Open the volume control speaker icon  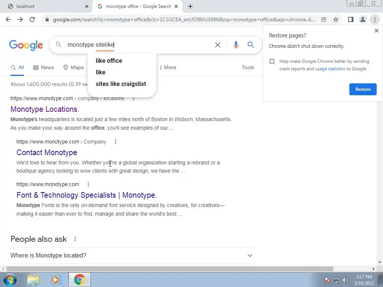[x=345, y=280]
